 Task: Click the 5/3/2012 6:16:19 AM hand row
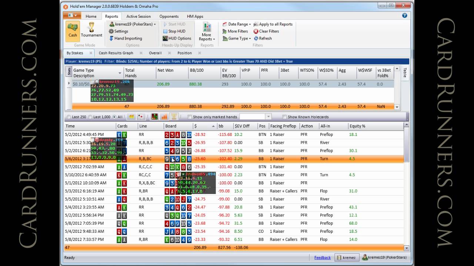234,191
